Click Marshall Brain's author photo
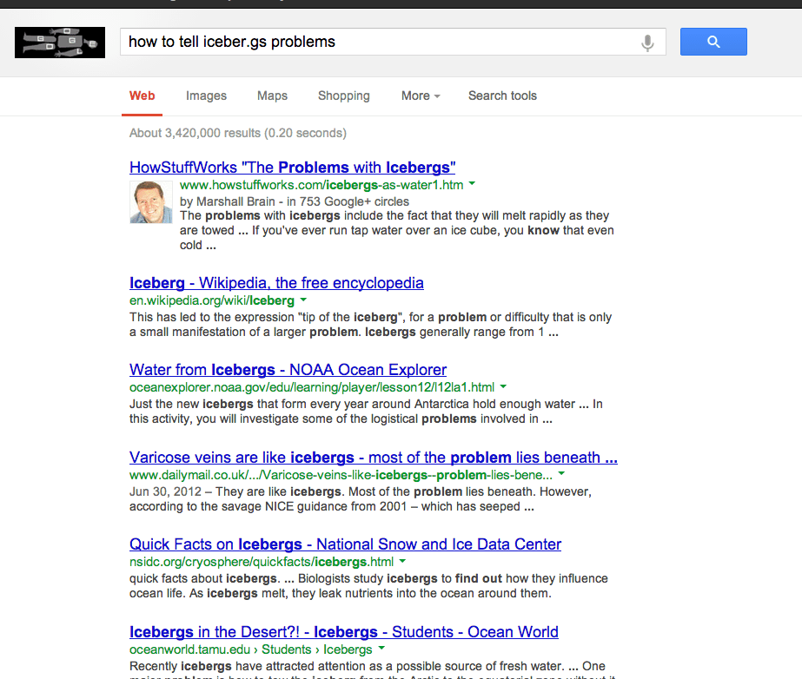Image resolution: width=802 pixels, height=679 pixels. tap(151, 201)
